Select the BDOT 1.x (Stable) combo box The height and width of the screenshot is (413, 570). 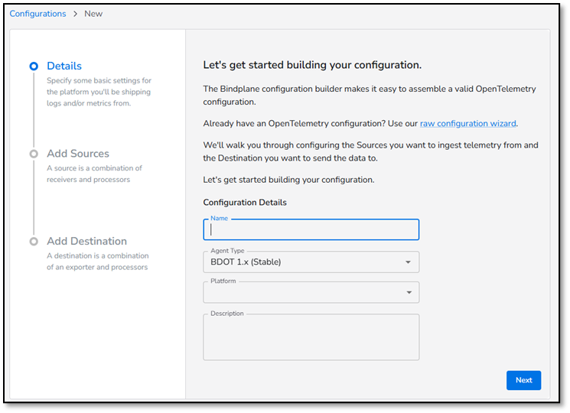click(311, 262)
